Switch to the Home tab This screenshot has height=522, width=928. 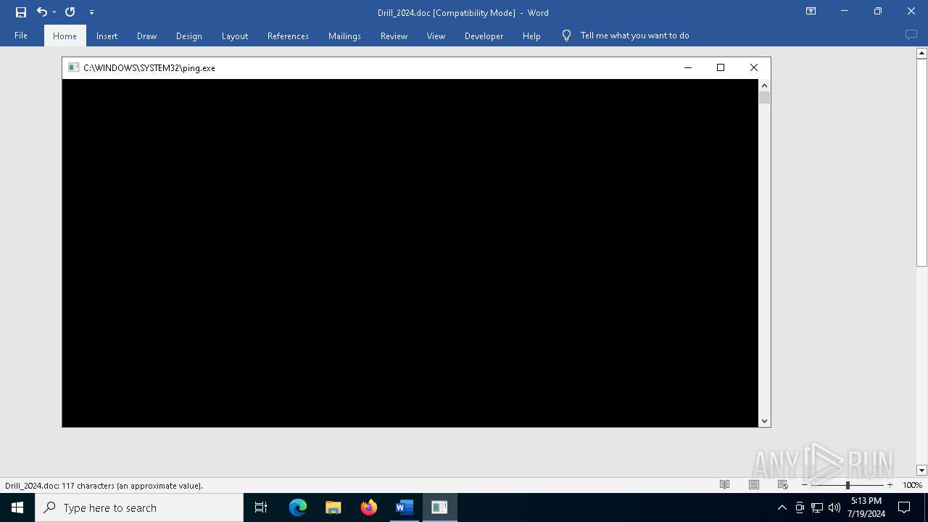click(x=65, y=36)
